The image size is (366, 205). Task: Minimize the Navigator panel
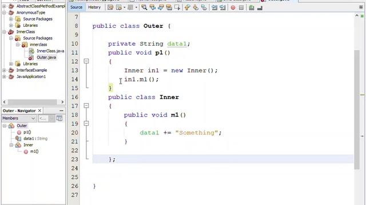coord(61,110)
